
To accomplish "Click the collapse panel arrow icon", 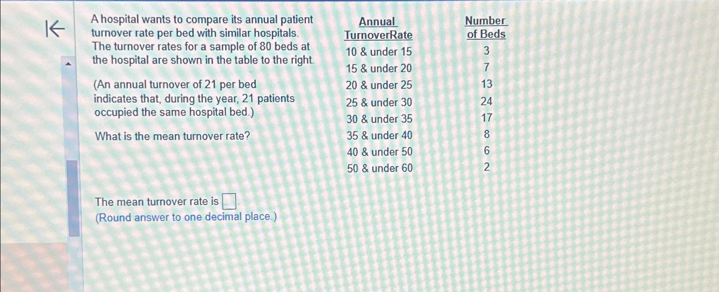I will pyautogui.click(x=55, y=29).
